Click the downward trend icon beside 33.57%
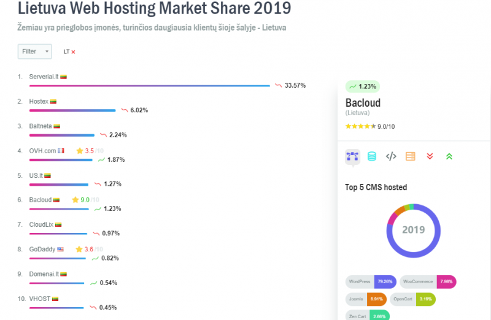The height and width of the screenshot is (320, 491). click(279, 85)
